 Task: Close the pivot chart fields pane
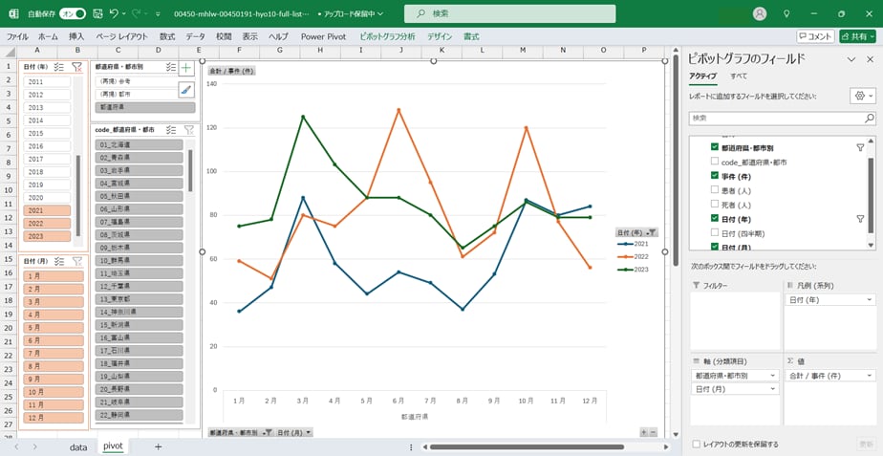pyautogui.click(x=870, y=59)
